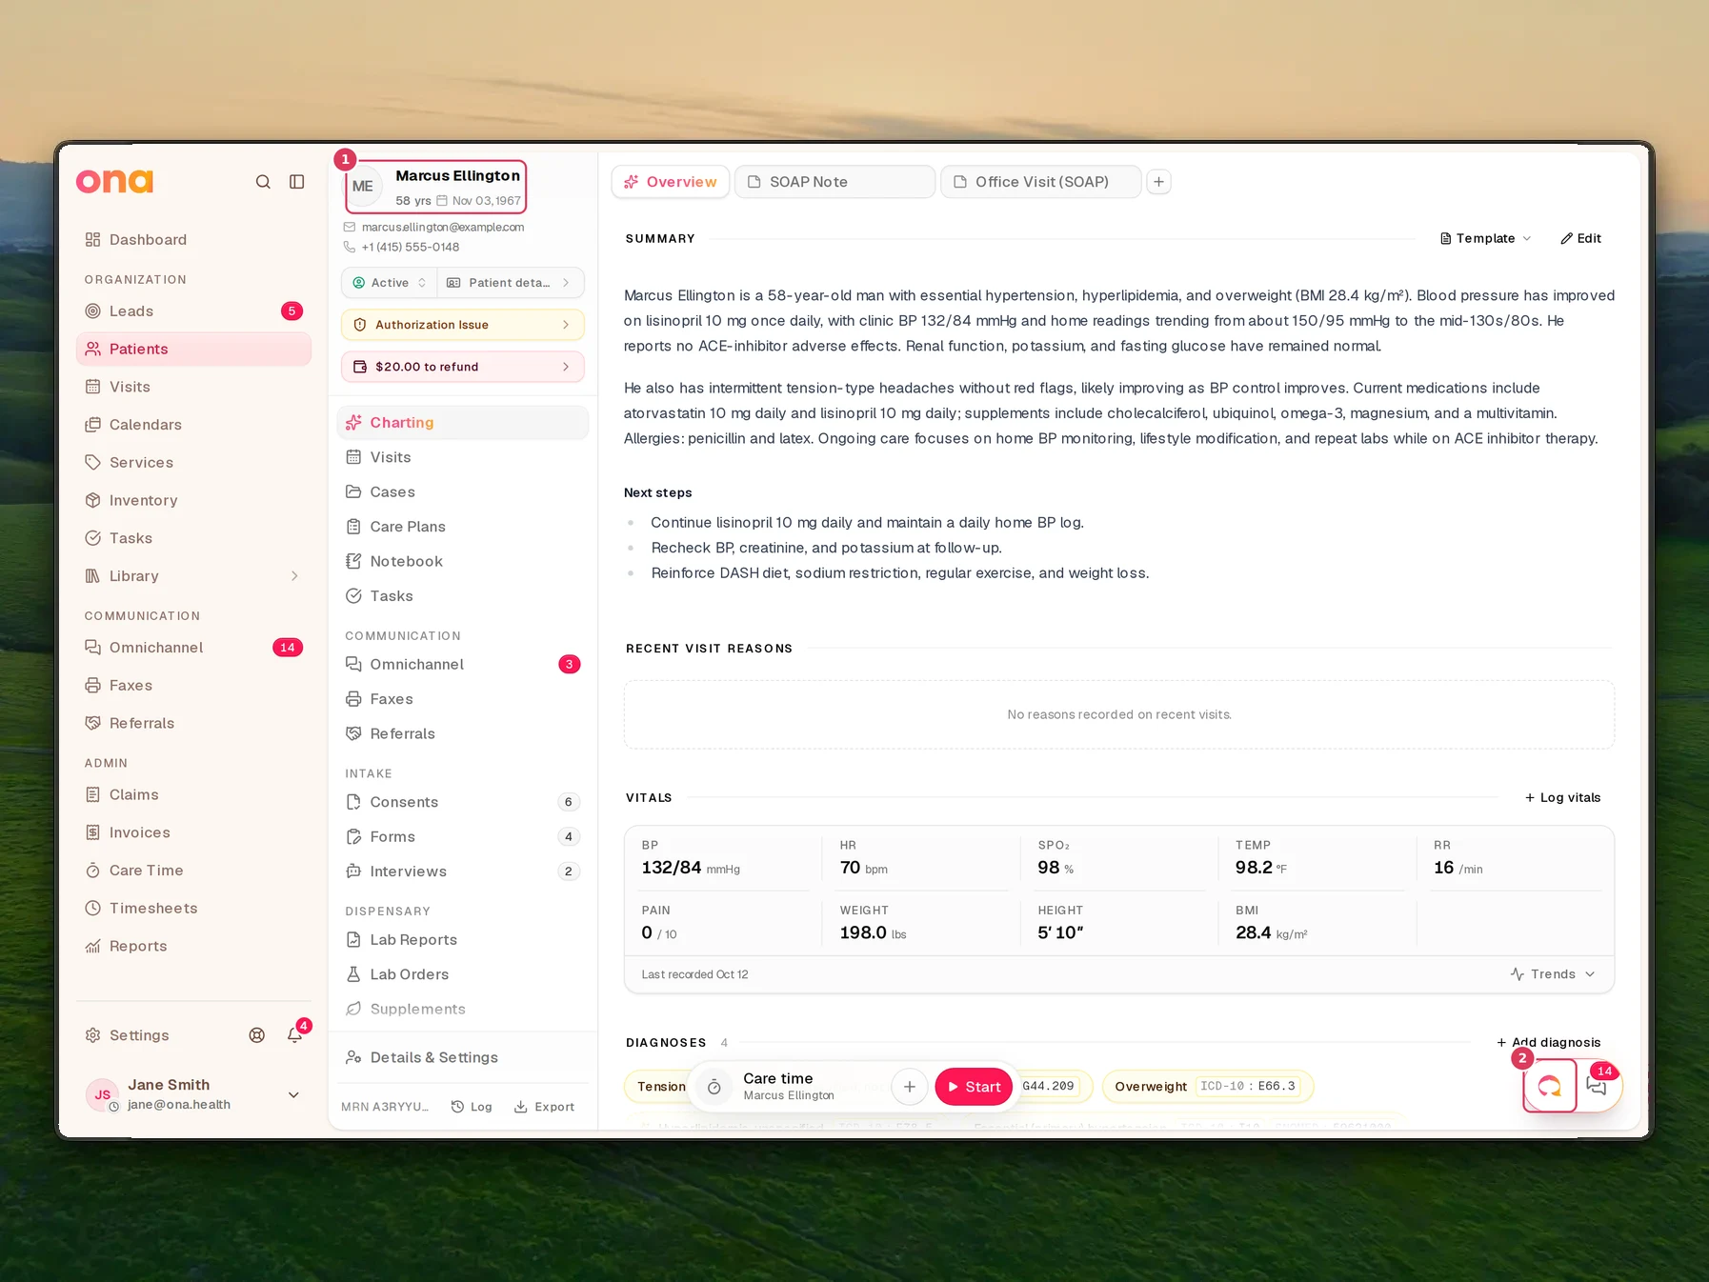Expand the Jane Smith account menu
The image size is (1709, 1282).
click(293, 1095)
